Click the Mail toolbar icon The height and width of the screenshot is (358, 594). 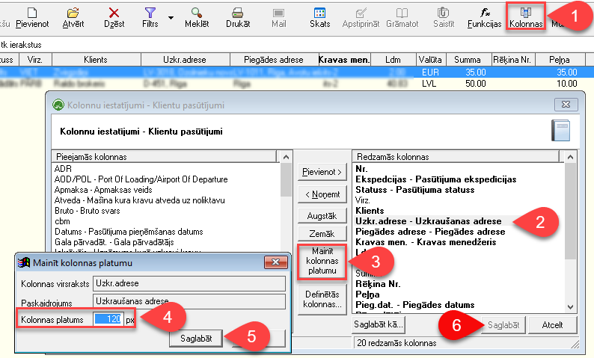(x=278, y=13)
